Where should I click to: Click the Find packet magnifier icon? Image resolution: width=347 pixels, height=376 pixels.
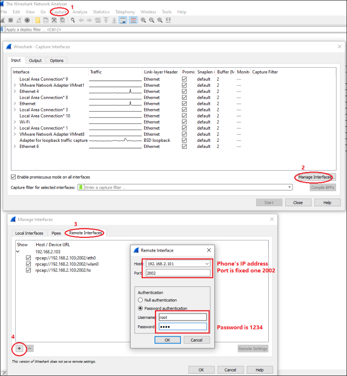[73, 20]
